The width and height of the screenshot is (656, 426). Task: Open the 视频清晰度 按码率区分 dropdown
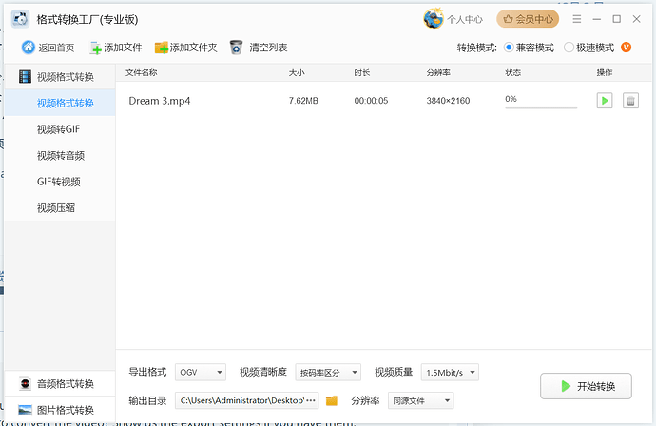(328, 372)
